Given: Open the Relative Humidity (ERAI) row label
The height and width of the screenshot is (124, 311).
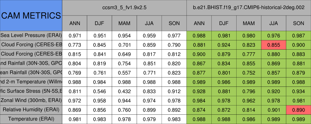Looking at the screenshot, I should [x=31, y=109].
